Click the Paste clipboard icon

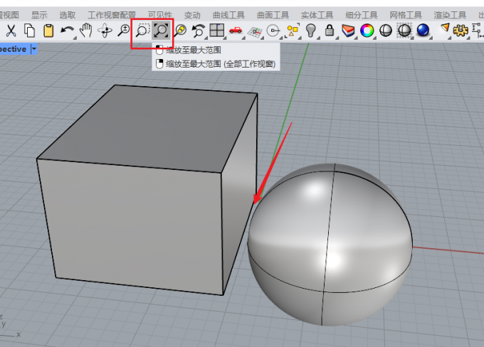48,31
